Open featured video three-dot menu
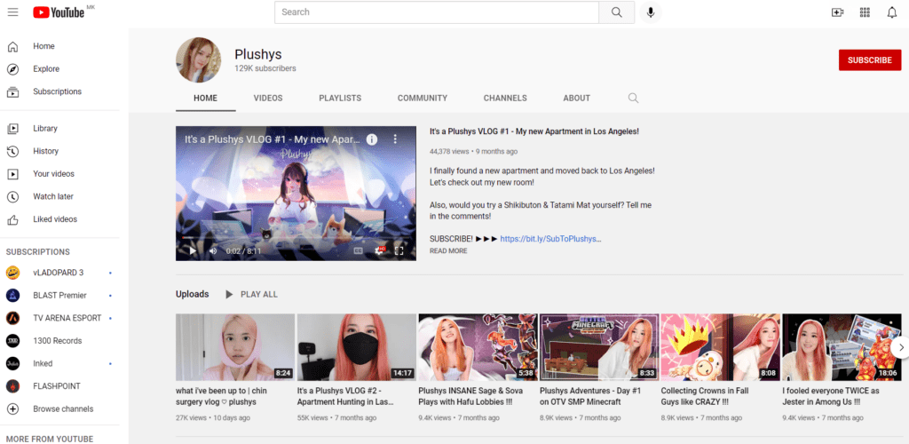This screenshot has height=444, width=909. pyautogui.click(x=395, y=139)
